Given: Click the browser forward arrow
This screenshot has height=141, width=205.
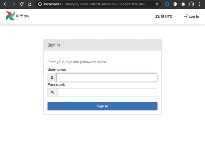Looking at the screenshot, I should pyautogui.click(x=13, y=4).
